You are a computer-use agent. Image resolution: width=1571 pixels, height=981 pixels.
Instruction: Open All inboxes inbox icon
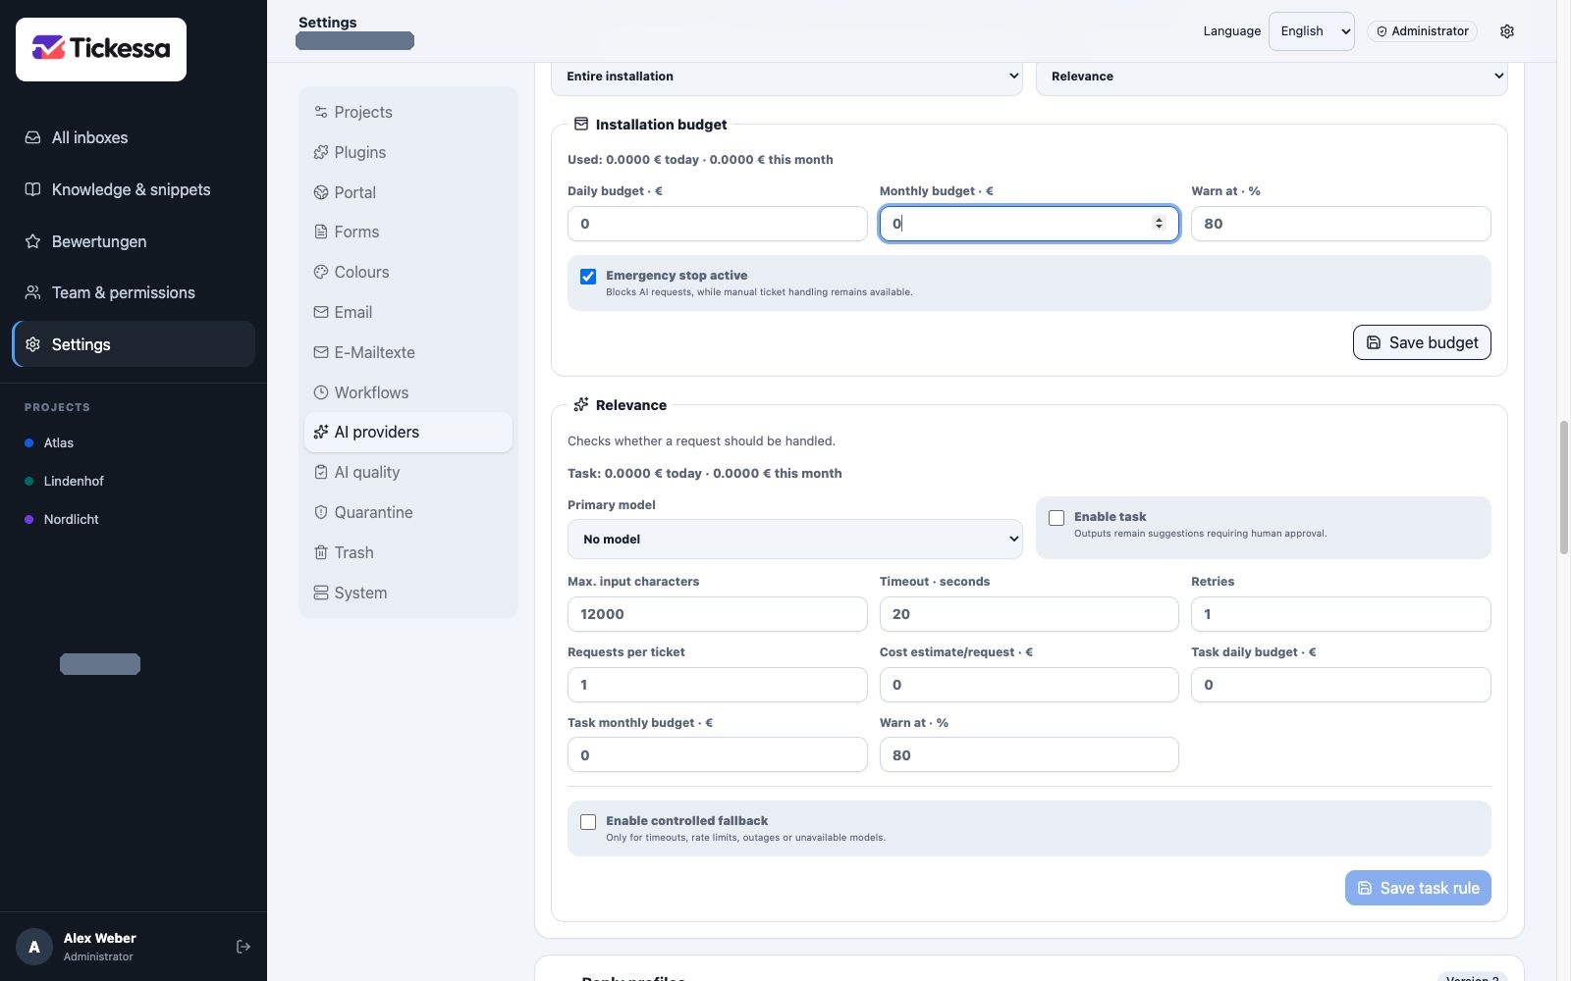[32, 137]
